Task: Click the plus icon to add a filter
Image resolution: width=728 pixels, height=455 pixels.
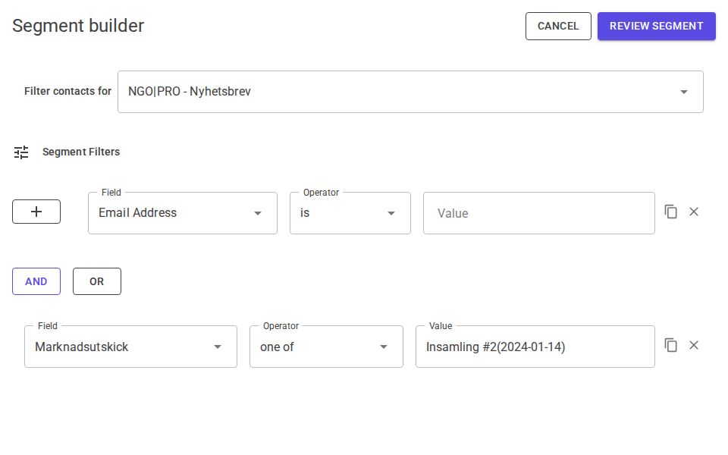Action: pyautogui.click(x=36, y=212)
